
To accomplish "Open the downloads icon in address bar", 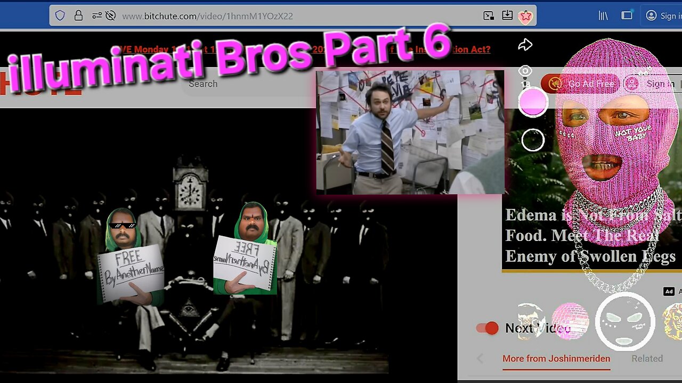I will click(x=507, y=15).
